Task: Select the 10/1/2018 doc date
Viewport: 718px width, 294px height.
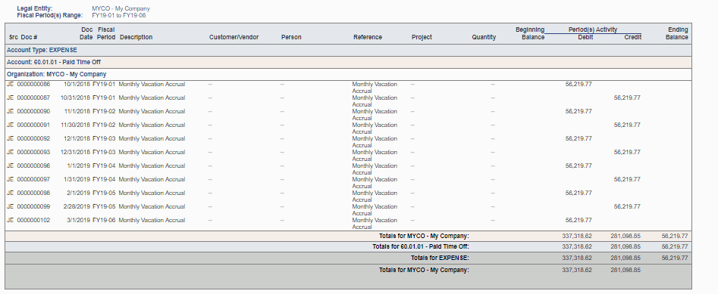Action: (x=77, y=84)
